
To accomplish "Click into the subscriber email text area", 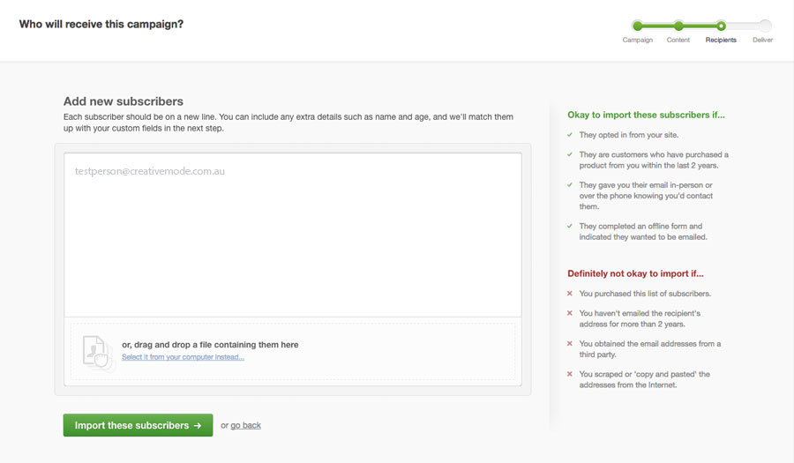I will (x=293, y=235).
